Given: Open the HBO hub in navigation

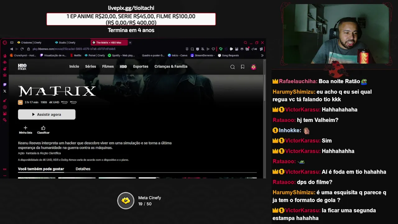Looking at the screenshot, I should coord(123,67).
